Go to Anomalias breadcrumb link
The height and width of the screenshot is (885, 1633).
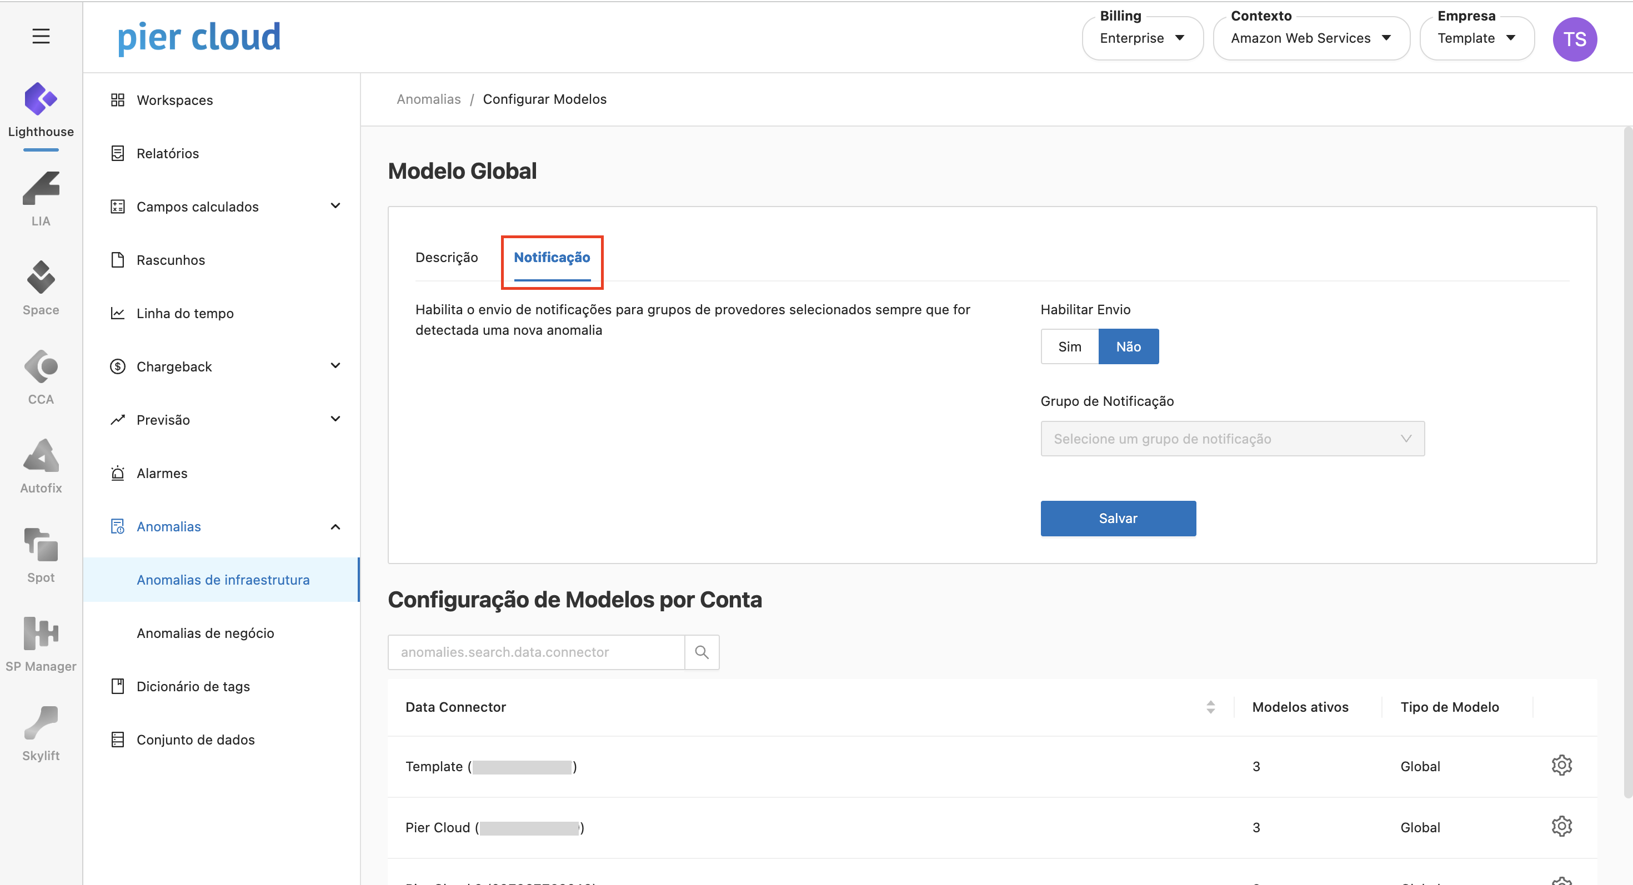pos(429,99)
